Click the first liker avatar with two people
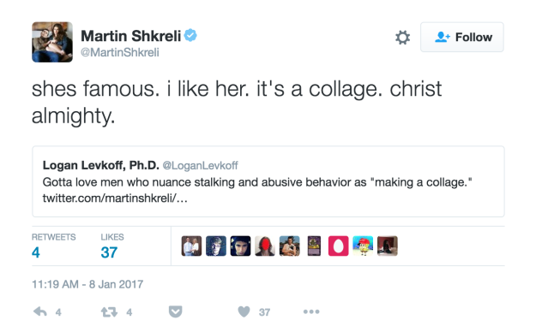Image resolution: width=536 pixels, height=326 pixels. [x=191, y=246]
